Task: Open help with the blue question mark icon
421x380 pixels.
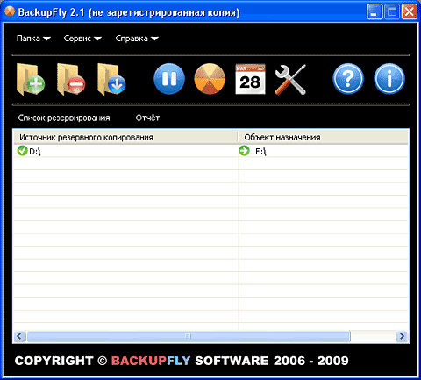Action: click(x=348, y=79)
